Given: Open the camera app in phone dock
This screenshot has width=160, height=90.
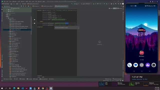Looking at the screenshot, I should pyautogui.click(x=154, y=65).
